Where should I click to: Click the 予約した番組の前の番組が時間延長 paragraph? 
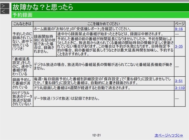coord(115,46)
